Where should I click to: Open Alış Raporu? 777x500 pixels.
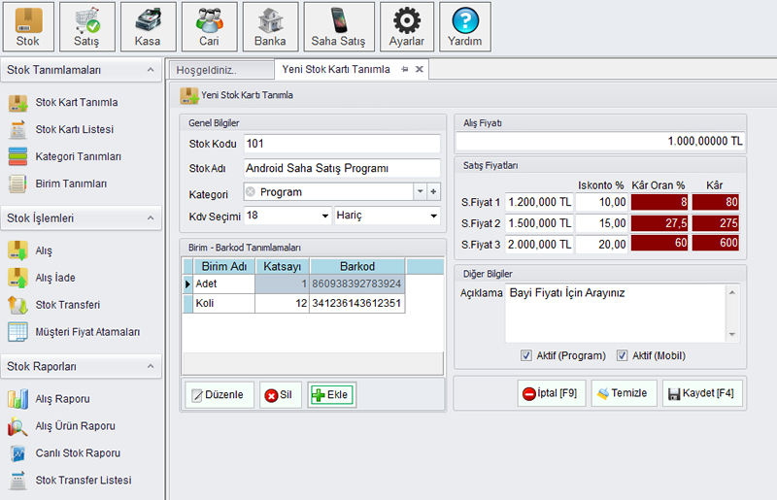coord(49,399)
